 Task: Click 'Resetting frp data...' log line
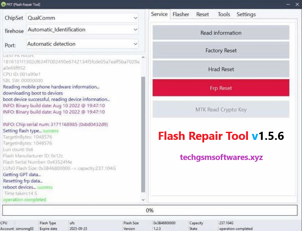click(x=23, y=181)
